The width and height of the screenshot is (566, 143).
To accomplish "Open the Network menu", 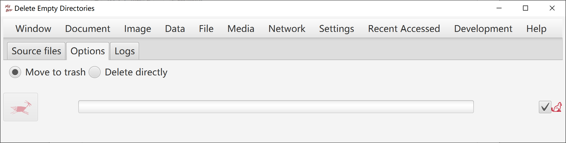I will [x=287, y=29].
